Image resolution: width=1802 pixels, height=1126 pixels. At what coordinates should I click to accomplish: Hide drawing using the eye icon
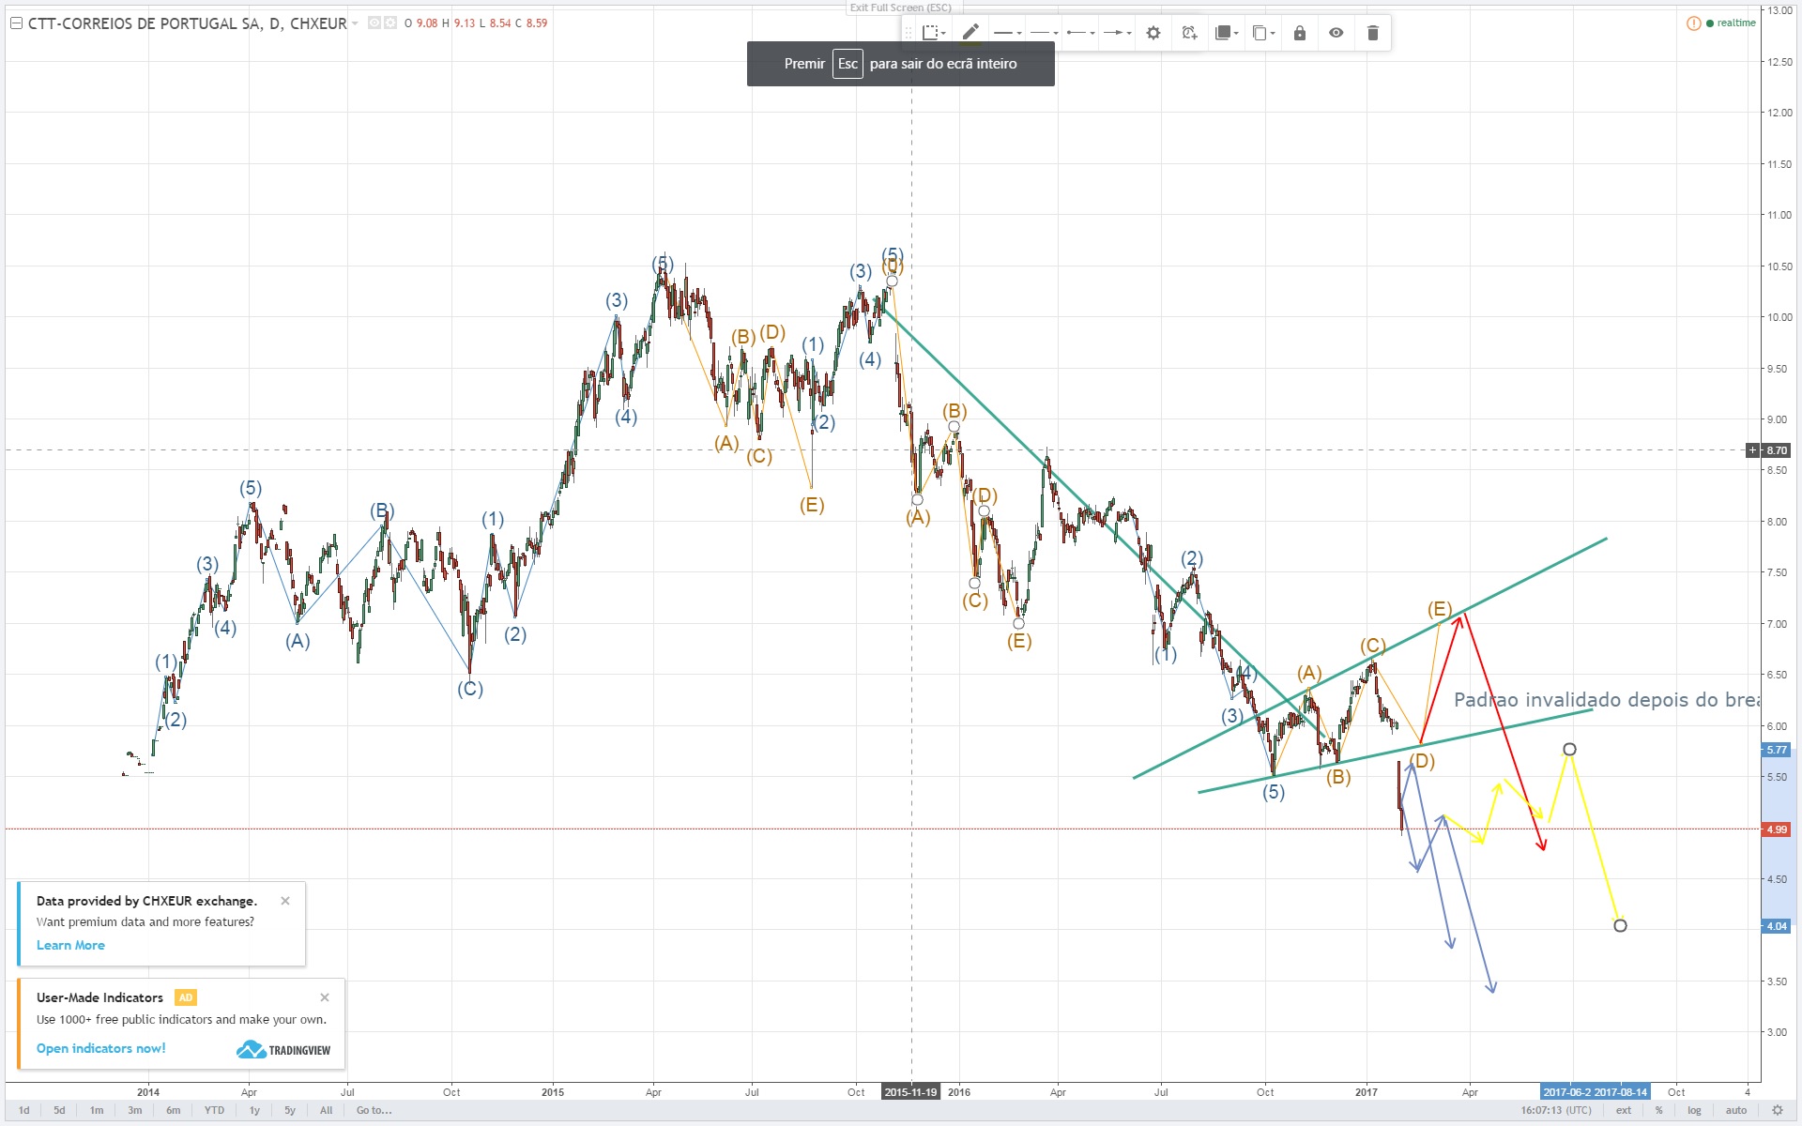point(1336,33)
